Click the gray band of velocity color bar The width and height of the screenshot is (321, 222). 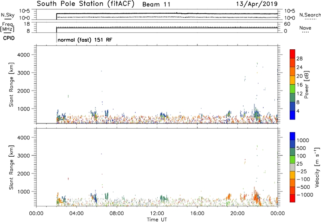coord(293,168)
